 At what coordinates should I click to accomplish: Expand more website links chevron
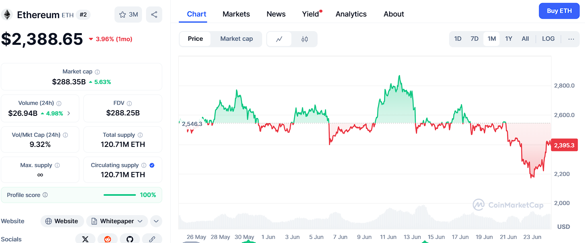pyautogui.click(x=156, y=221)
